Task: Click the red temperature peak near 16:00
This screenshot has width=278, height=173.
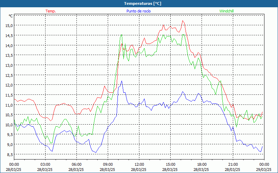Action: (x=183, y=21)
